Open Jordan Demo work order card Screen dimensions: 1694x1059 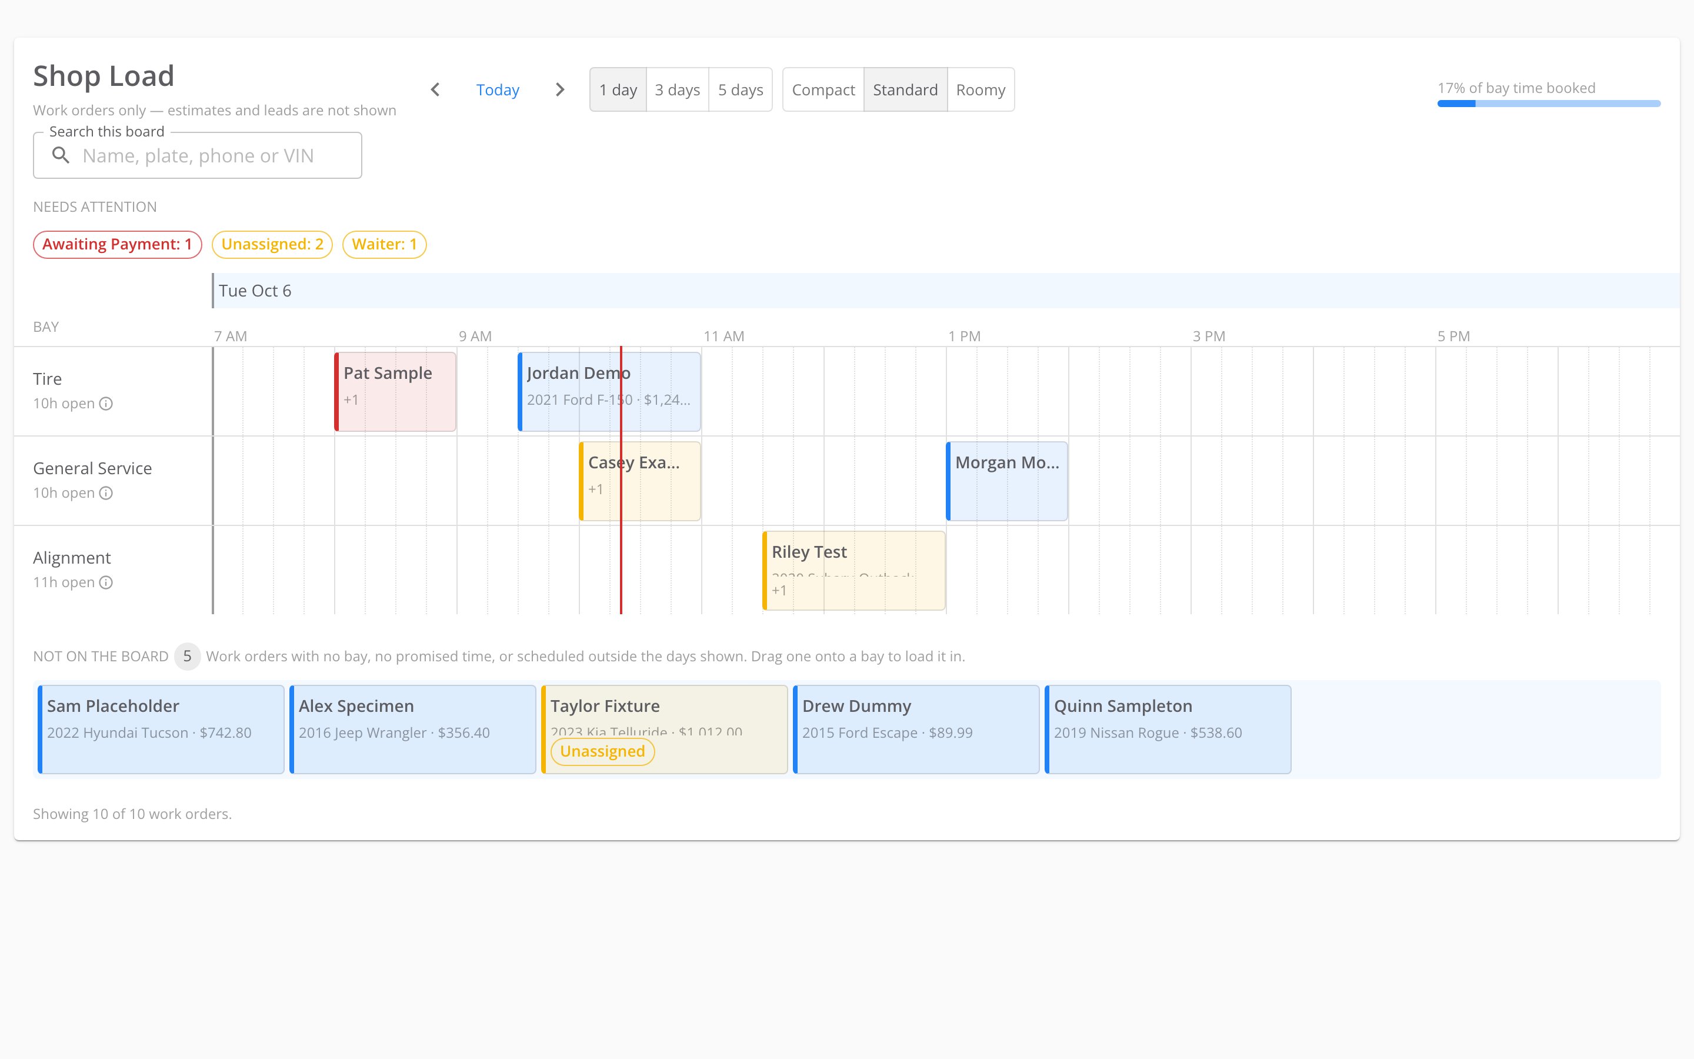609,391
